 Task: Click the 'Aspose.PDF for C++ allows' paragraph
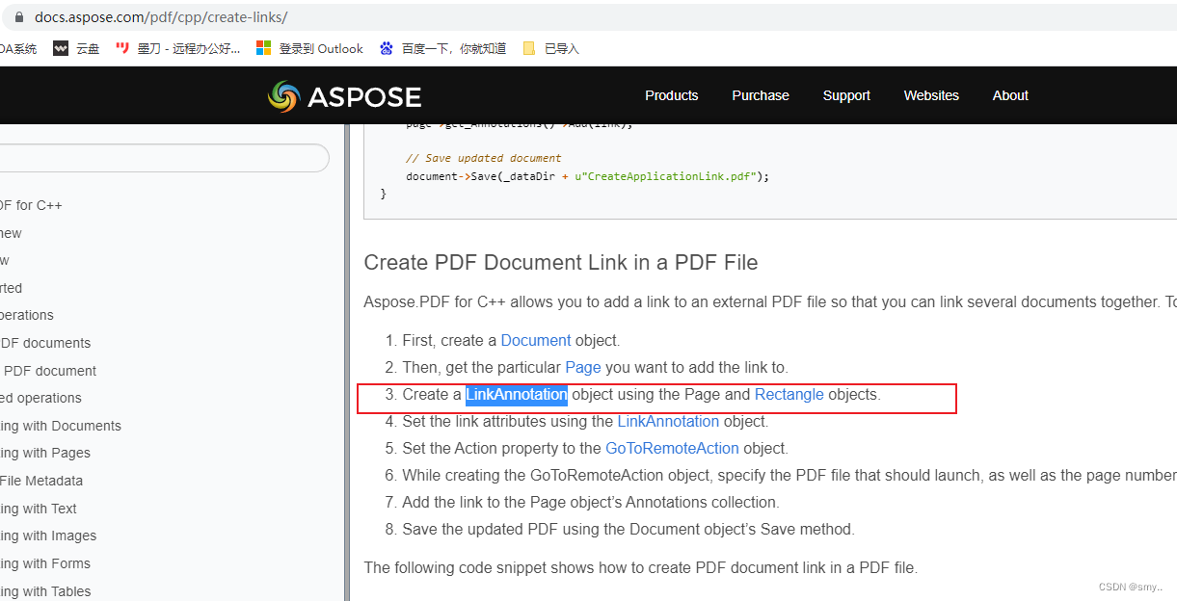tap(770, 301)
